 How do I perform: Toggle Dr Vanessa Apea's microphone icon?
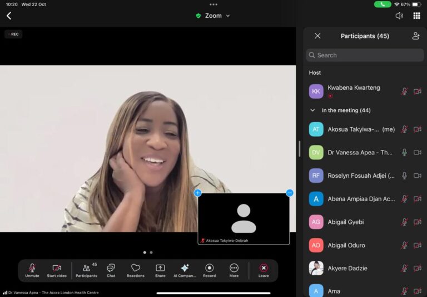(404, 152)
